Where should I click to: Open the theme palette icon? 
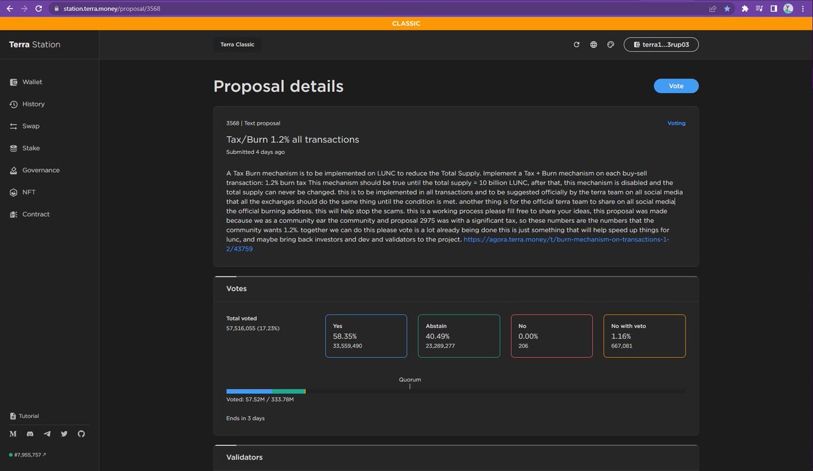pyautogui.click(x=610, y=45)
